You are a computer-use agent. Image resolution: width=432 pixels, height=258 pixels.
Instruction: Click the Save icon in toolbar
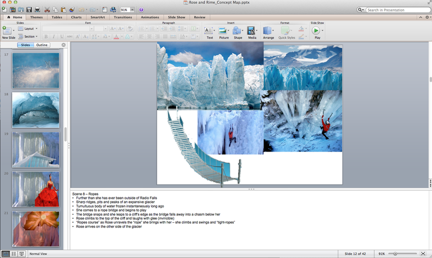(28, 10)
